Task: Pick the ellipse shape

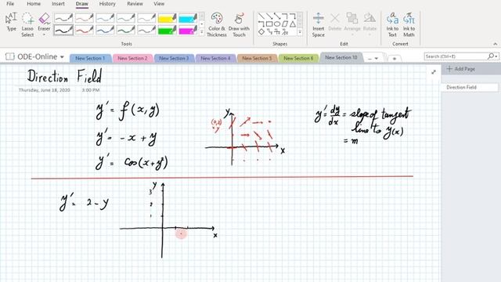Action: [x=277, y=24]
